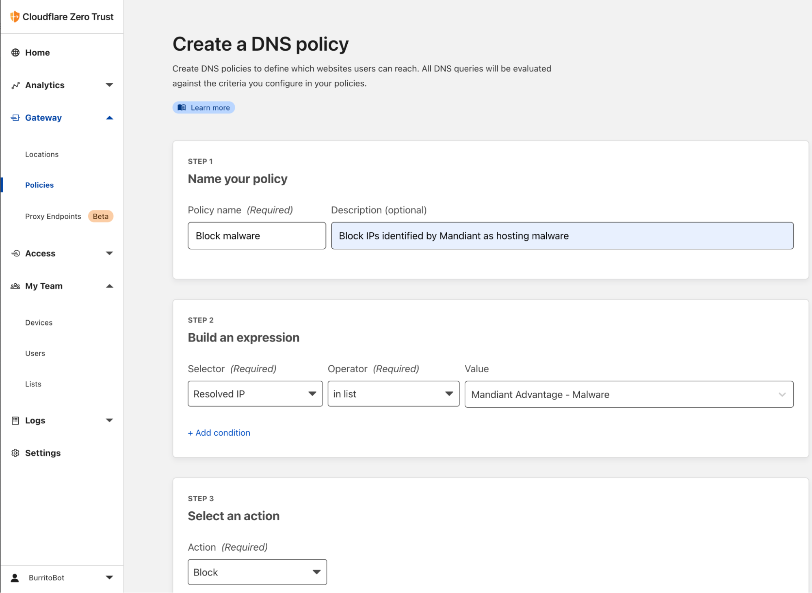Viewport: 812px width, 593px height.
Task: Expand the Analytics menu arrow
Action: click(x=109, y=85)
